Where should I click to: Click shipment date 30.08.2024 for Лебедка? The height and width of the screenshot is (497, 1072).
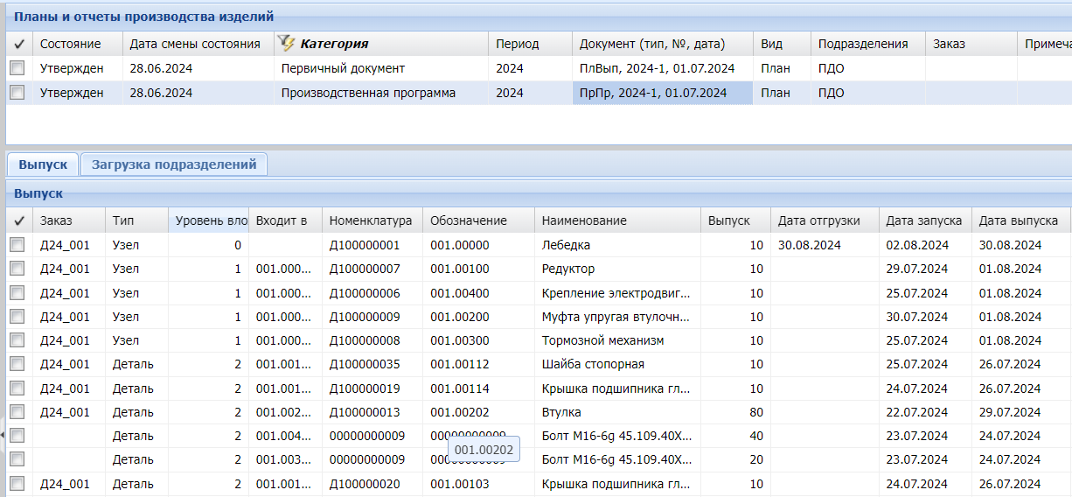click(x=809, y=245)
